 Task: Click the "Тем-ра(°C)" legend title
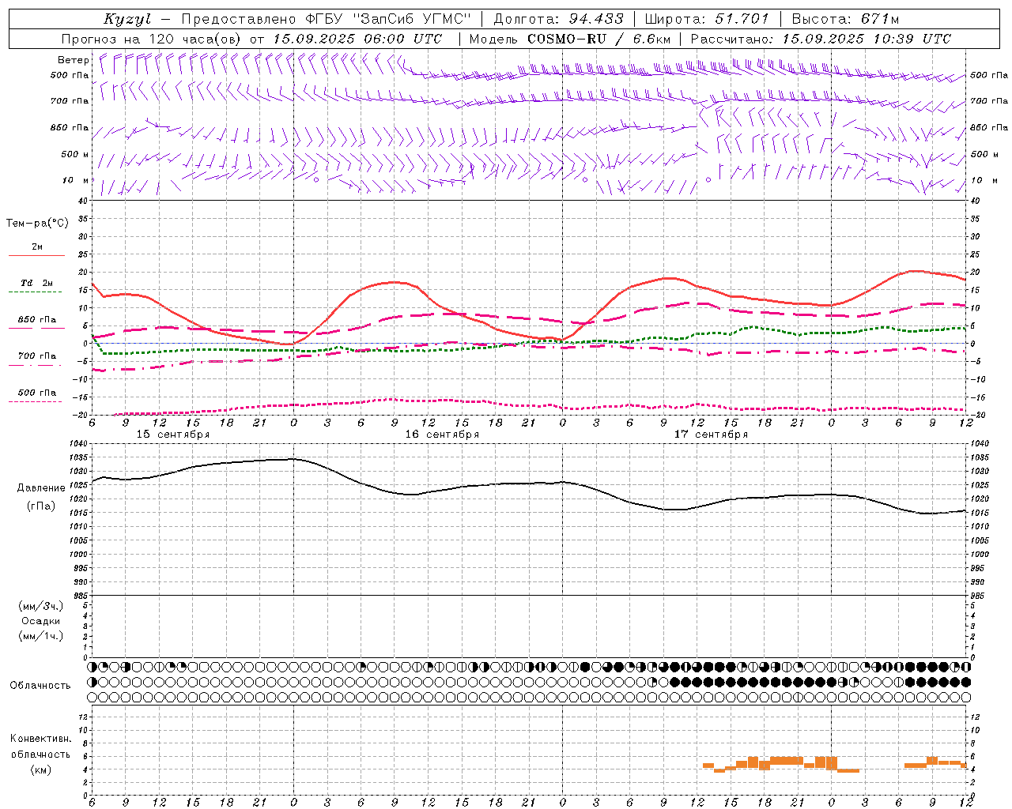[37, 224]
